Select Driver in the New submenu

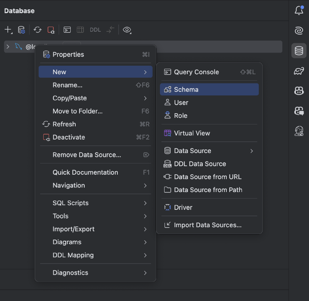pos(209,207)
